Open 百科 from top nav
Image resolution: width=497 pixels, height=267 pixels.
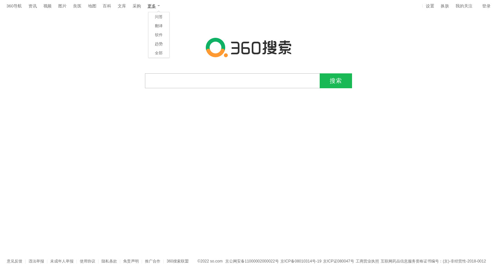(x=107, y=6)
